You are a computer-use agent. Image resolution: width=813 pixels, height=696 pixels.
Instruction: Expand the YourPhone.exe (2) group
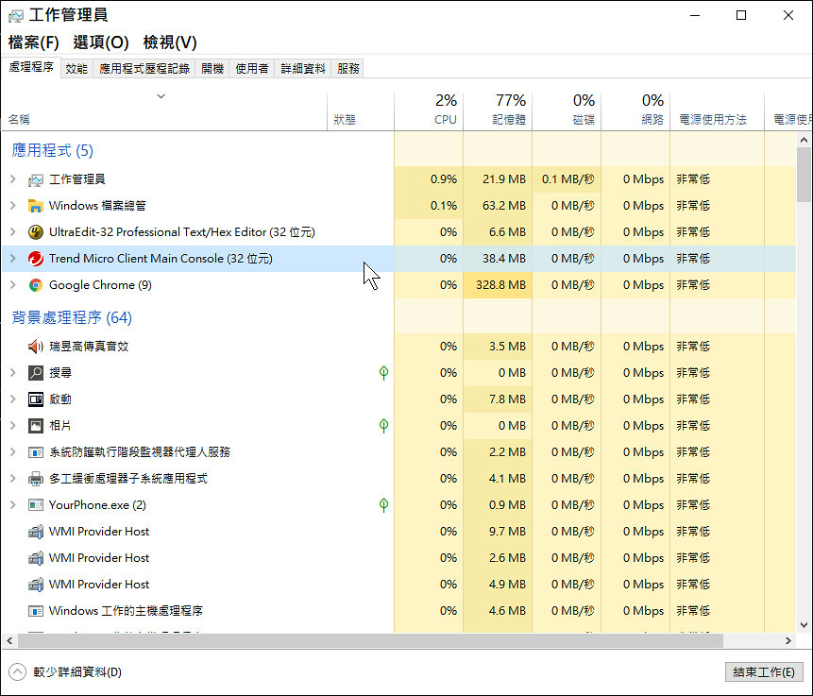[13, 505]
